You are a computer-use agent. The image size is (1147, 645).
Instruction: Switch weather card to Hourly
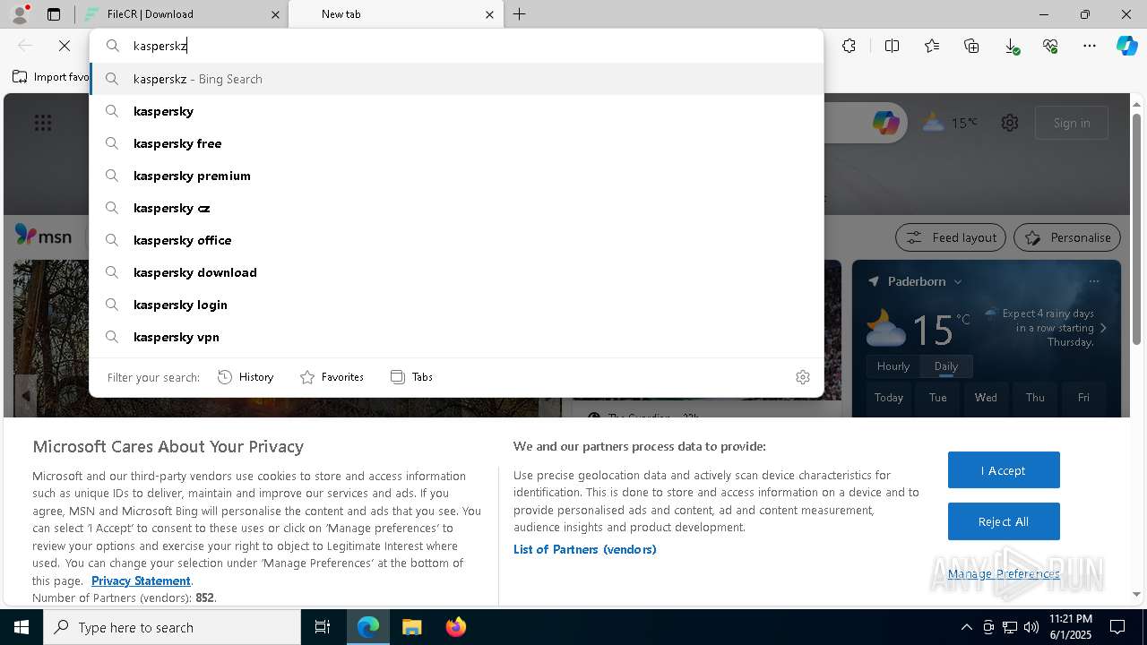pyautogui.click(x=893, y=366)
